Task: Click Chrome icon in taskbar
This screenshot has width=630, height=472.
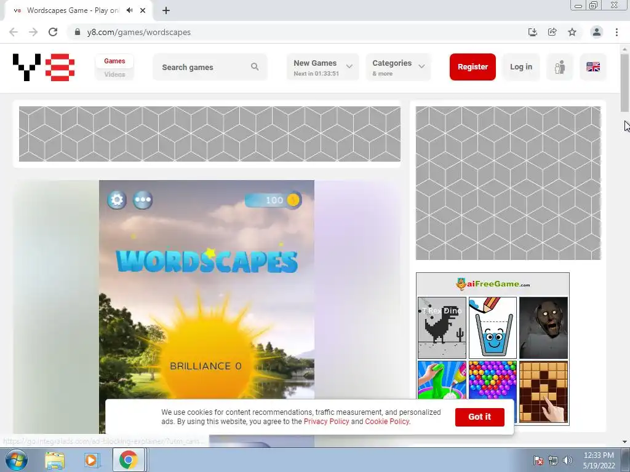Action: pos(128,460)
